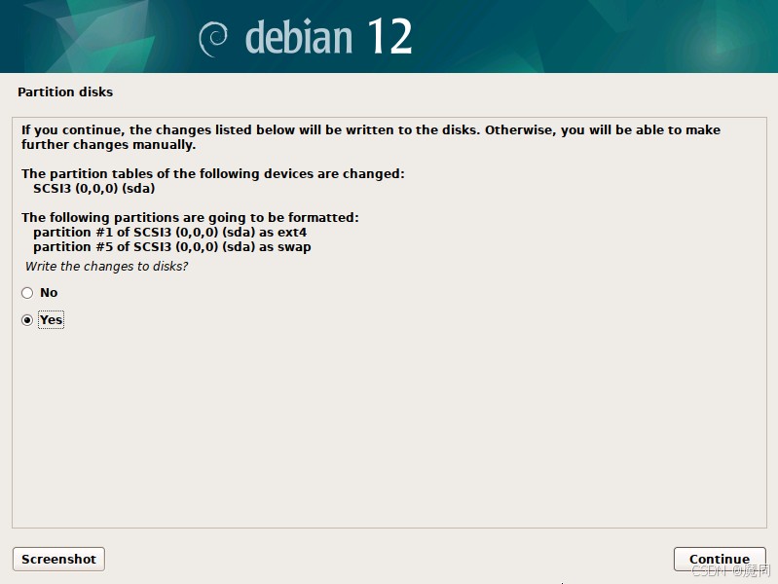Click the teal banner background at right
Screen dimensions: 778x584
645,36
